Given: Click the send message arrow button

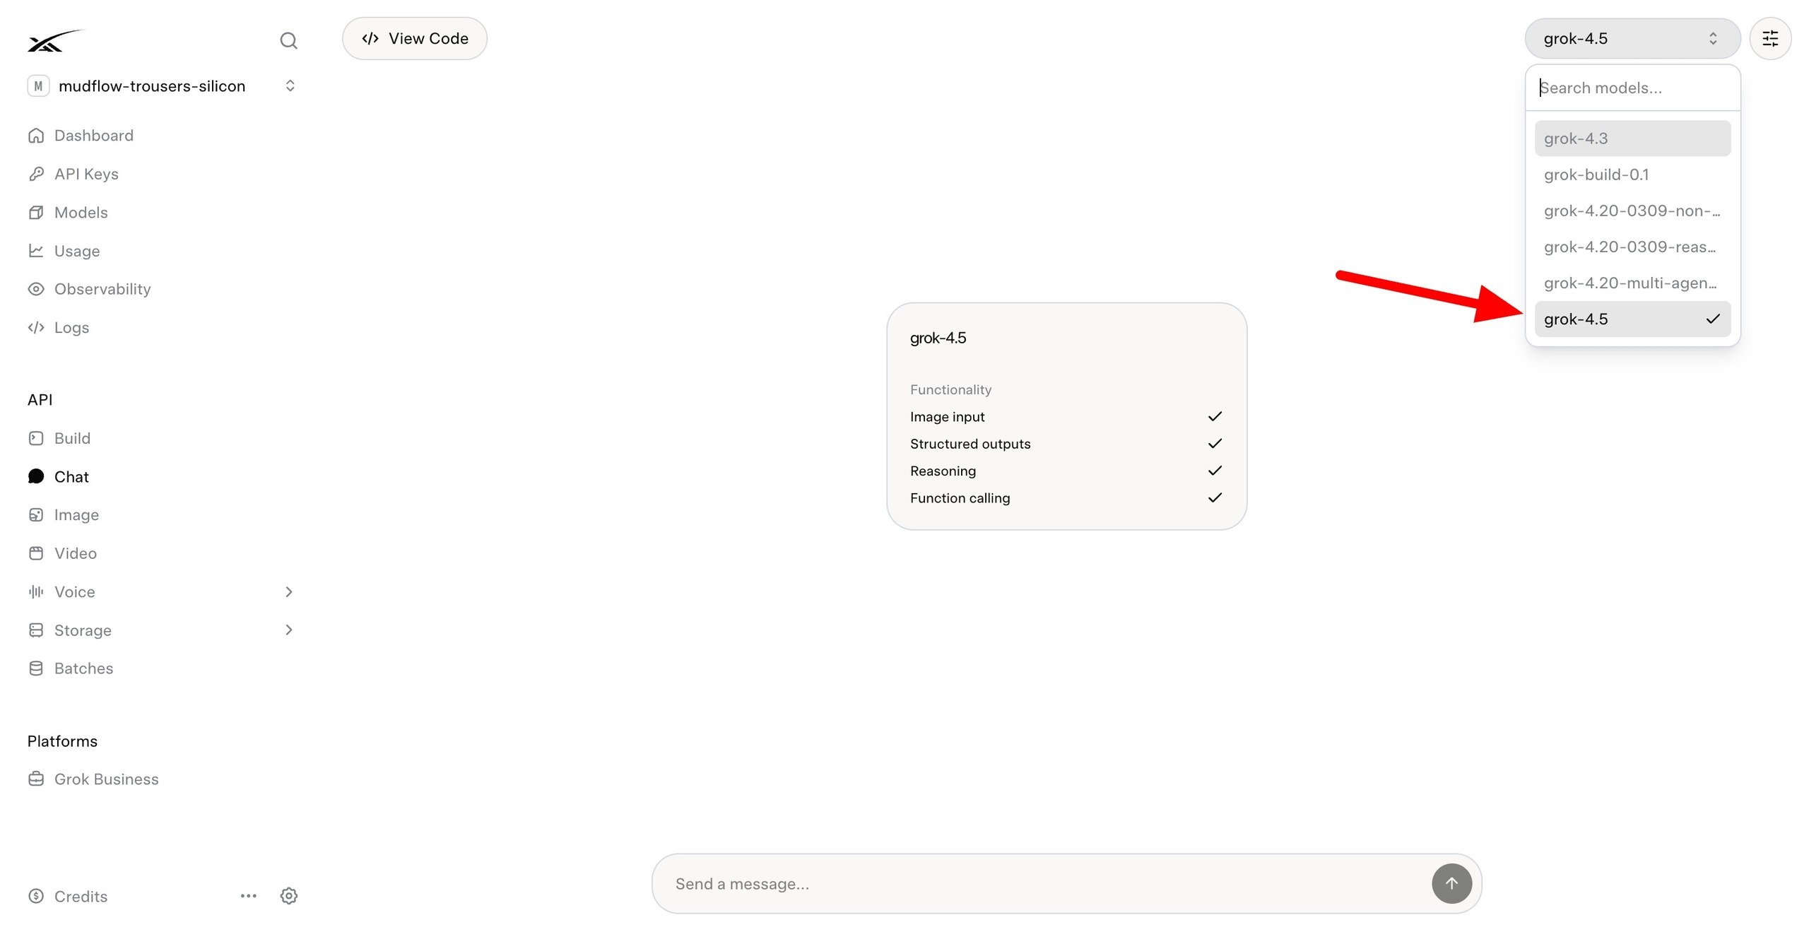Looking at the screenshot, I should 1451,883.
